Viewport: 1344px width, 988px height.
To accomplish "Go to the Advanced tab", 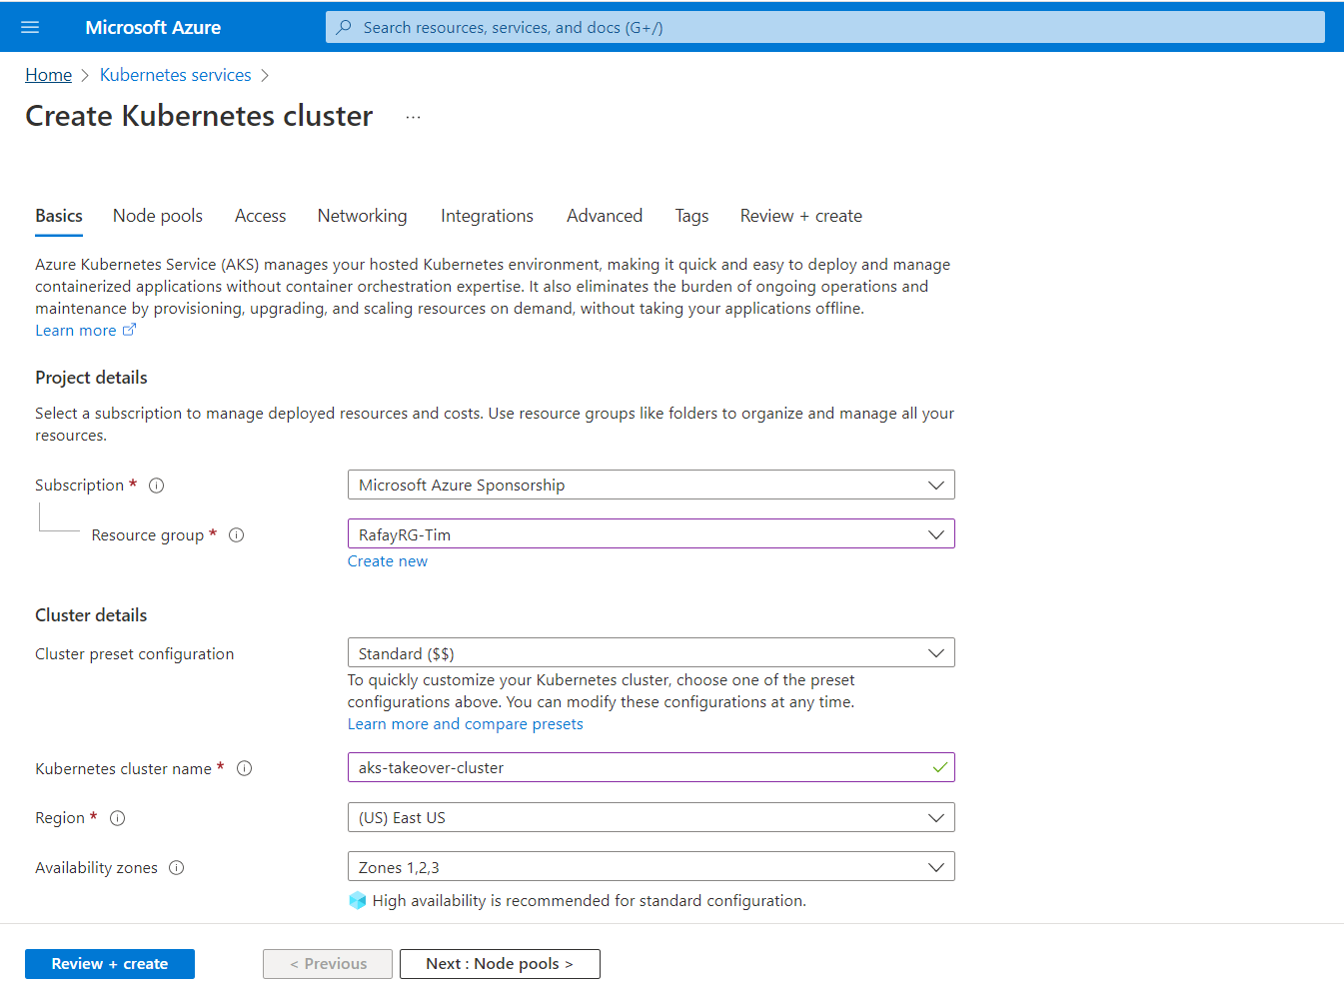I will coord(605,216).
